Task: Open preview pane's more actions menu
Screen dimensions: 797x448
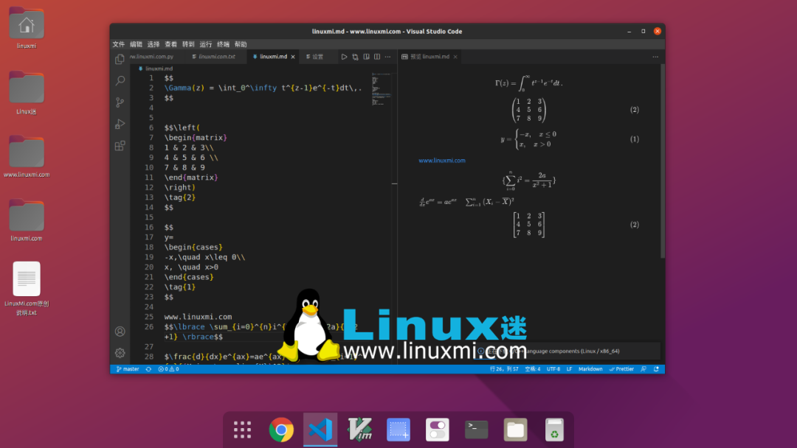Action: click(655, 57)
